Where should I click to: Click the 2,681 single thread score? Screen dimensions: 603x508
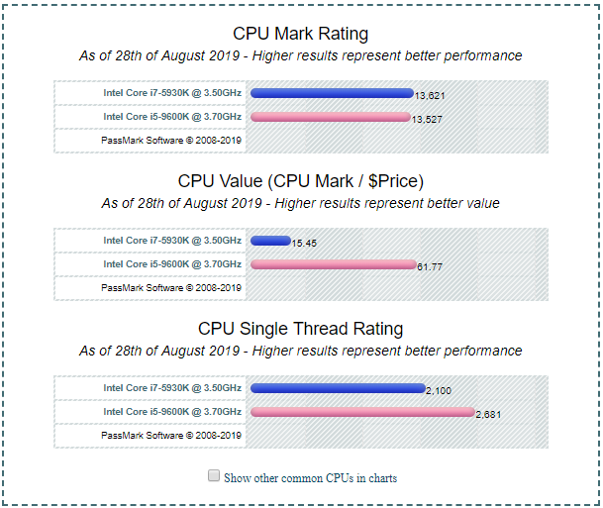coord(489,415)
